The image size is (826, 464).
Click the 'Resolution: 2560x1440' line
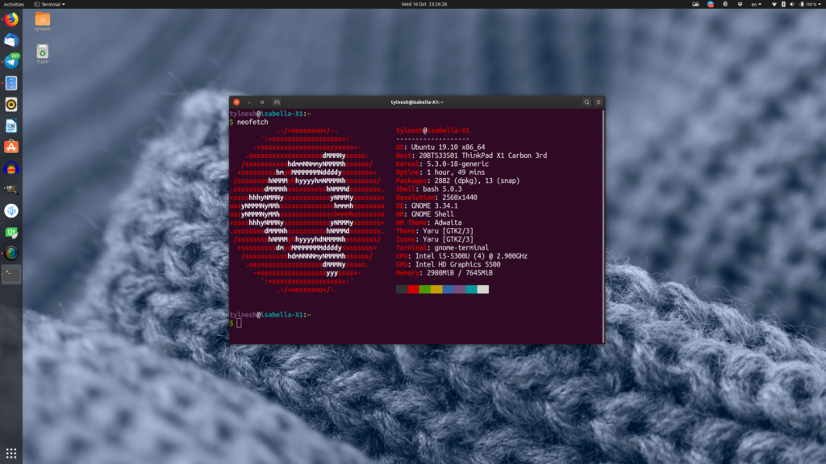tap(436, 198)
